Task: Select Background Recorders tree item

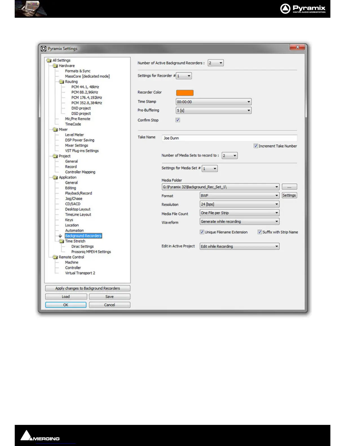Action: [x=83, y=236]
